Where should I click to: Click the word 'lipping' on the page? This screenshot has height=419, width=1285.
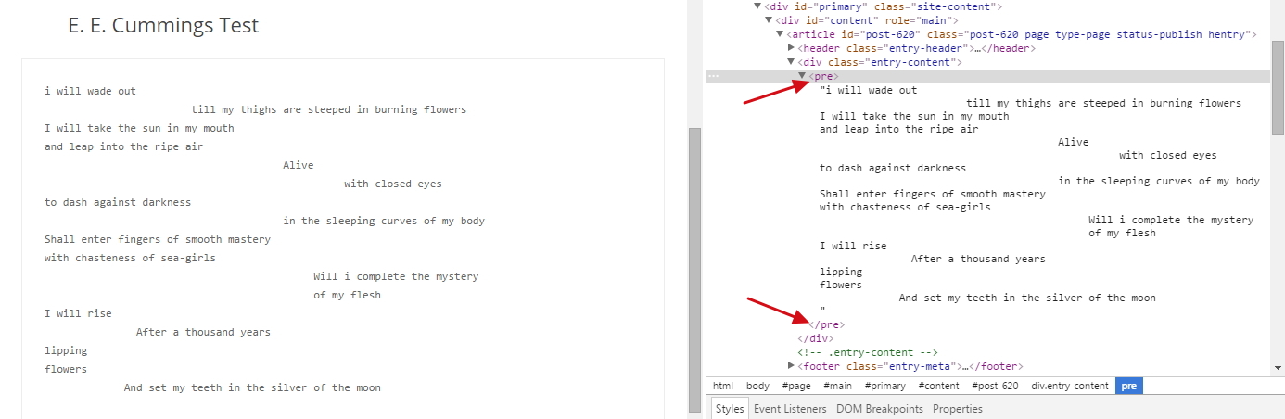click(66, 350)
